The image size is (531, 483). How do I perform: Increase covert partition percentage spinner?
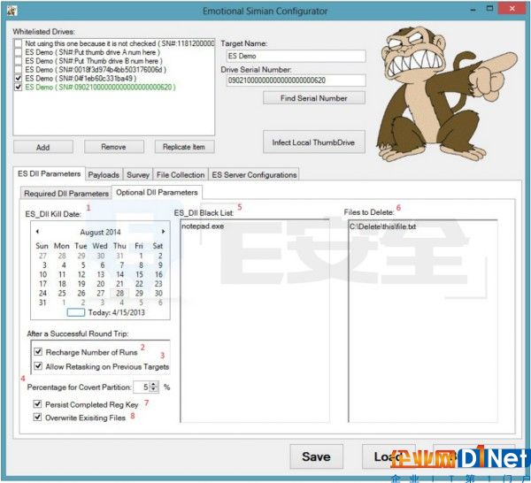[154, 385]
